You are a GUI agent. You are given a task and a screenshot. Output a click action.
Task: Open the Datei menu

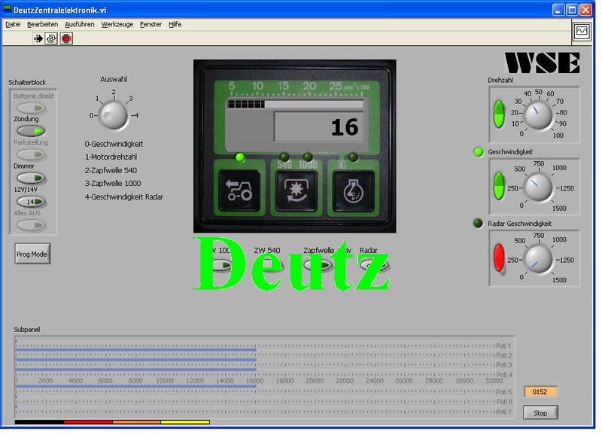13,24
